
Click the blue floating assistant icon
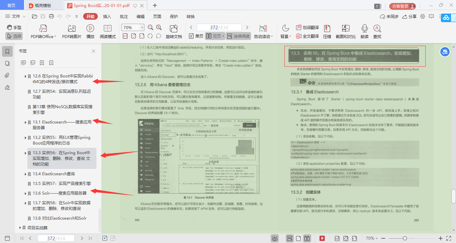tap(445, 51)
